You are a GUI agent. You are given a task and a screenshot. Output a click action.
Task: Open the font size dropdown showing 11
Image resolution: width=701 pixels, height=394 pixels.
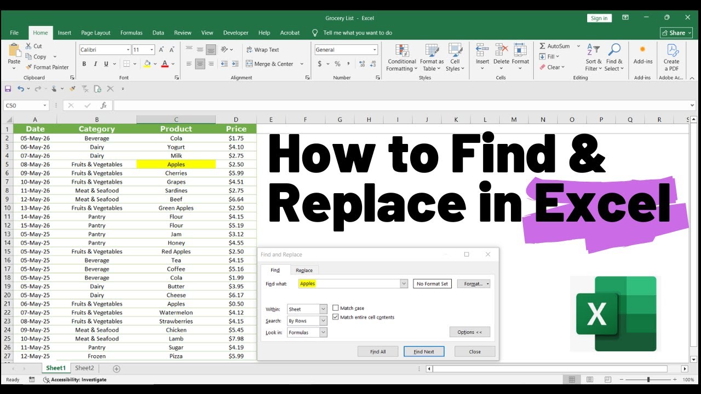152,50
